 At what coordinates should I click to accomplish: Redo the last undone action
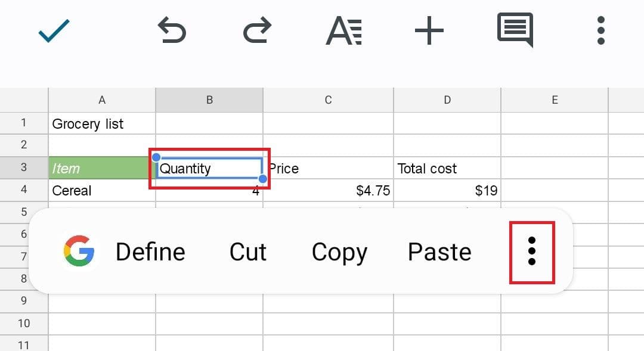click(258, 31)
